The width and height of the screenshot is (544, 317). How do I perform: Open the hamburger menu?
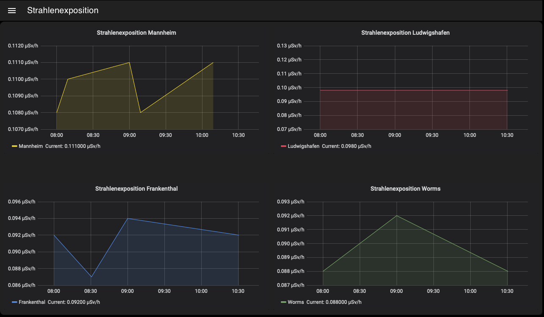(12, 11)
